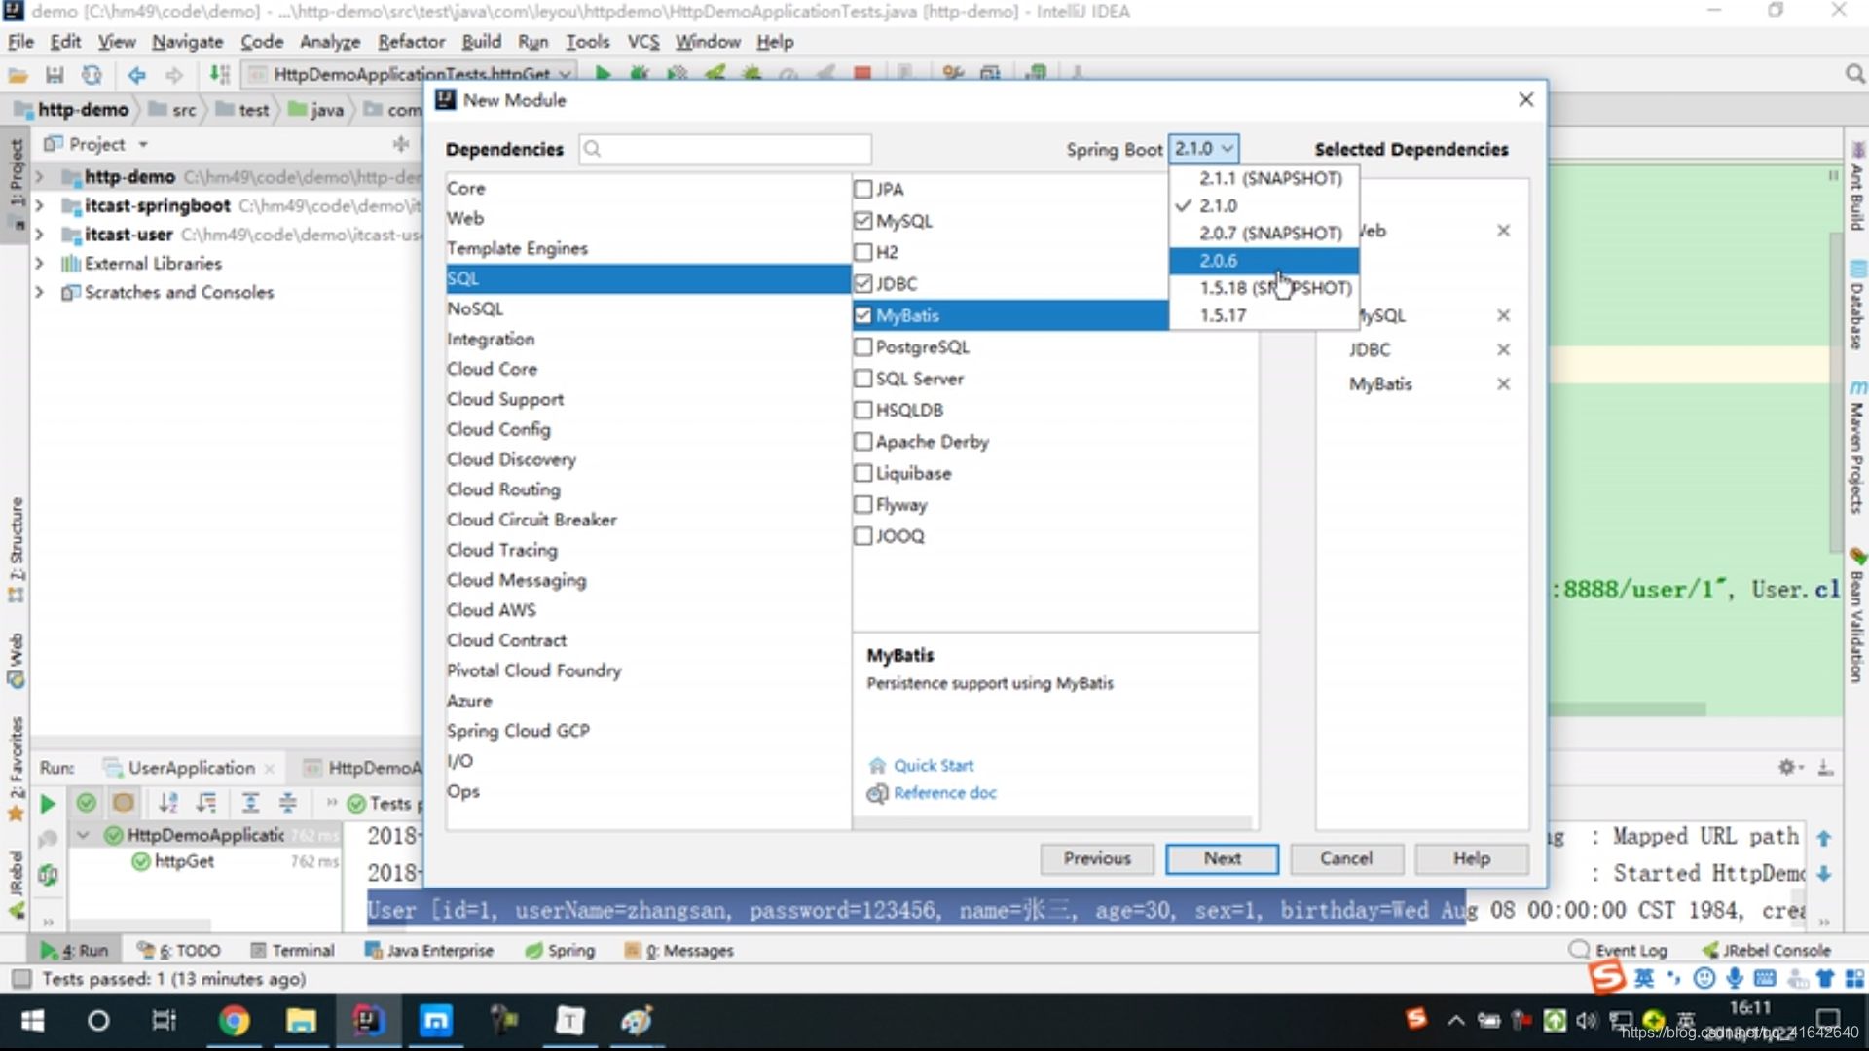1869x1051 pixels.
Task: Click the Spring Boot version combo box
Action: 1203,148
